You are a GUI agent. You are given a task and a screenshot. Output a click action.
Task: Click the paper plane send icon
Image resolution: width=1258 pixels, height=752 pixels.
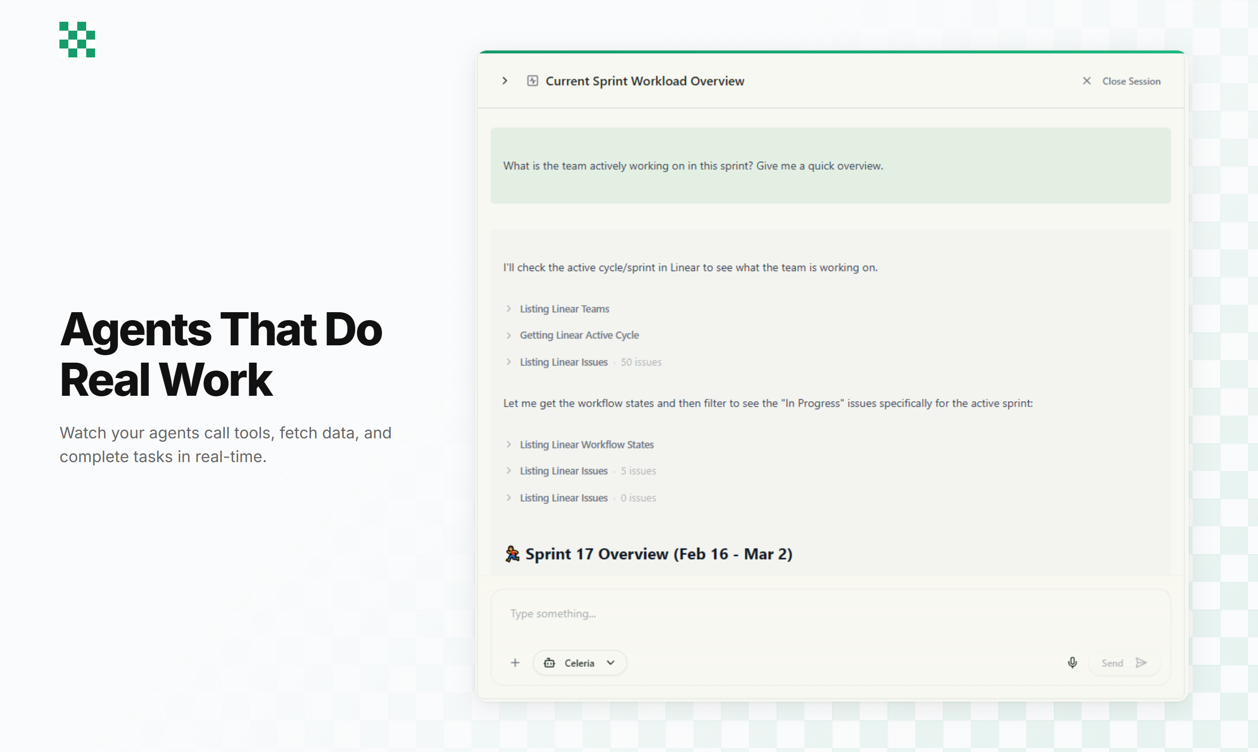tap(1141, 663)
